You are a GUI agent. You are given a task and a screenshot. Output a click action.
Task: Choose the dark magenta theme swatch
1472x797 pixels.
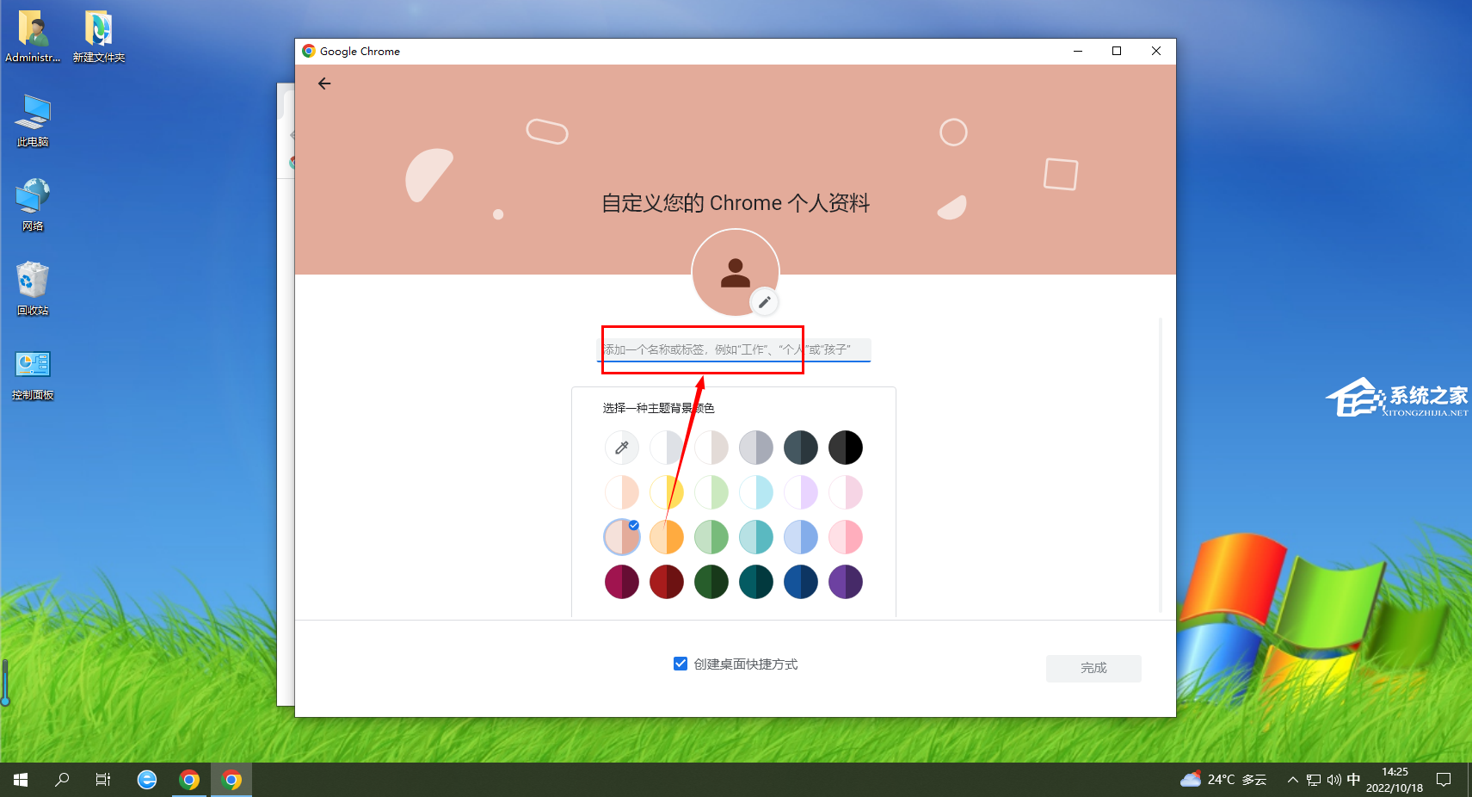(x=622, y=582)
